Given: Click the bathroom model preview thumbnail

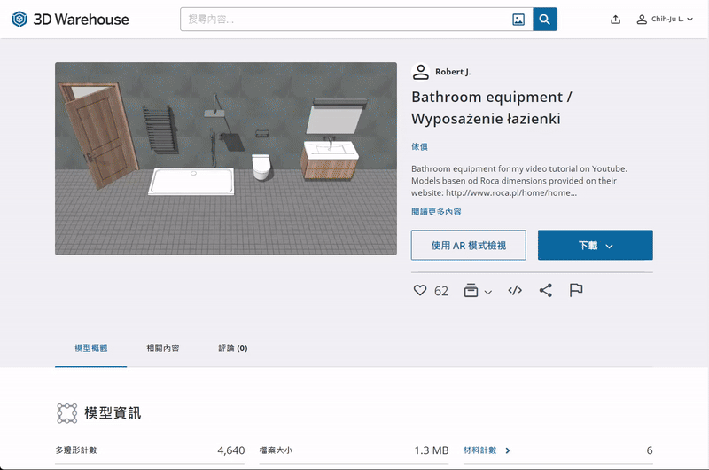Looking at the screenshot, I should click(x=226, y=159).
